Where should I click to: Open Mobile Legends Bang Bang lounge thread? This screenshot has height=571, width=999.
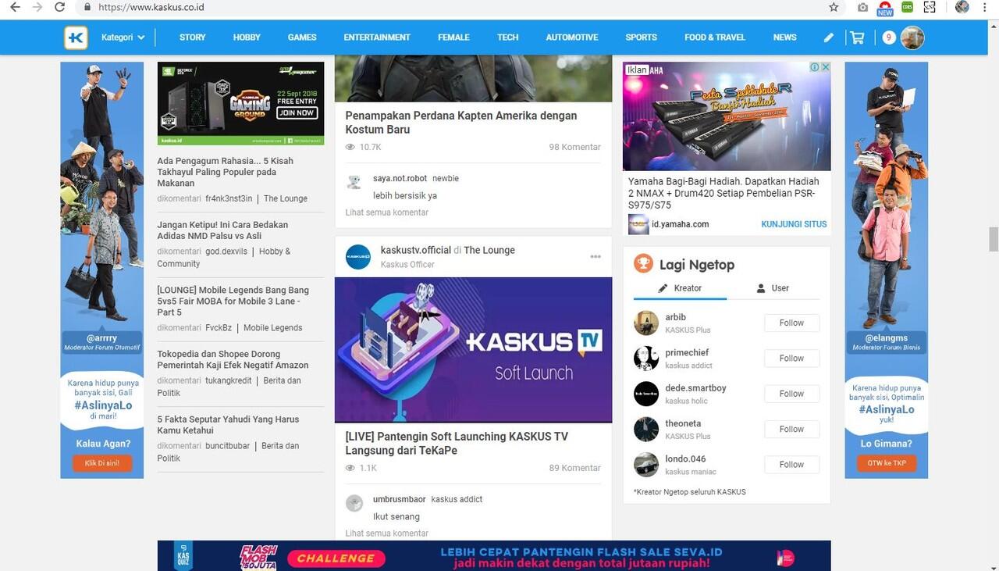pos(233,301)
